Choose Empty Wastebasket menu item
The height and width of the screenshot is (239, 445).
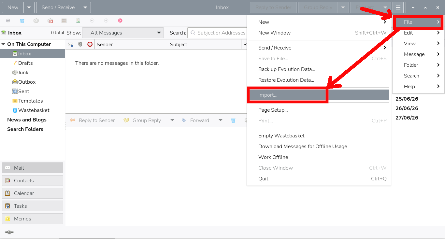pyautogui.click(x=319, y=136)
